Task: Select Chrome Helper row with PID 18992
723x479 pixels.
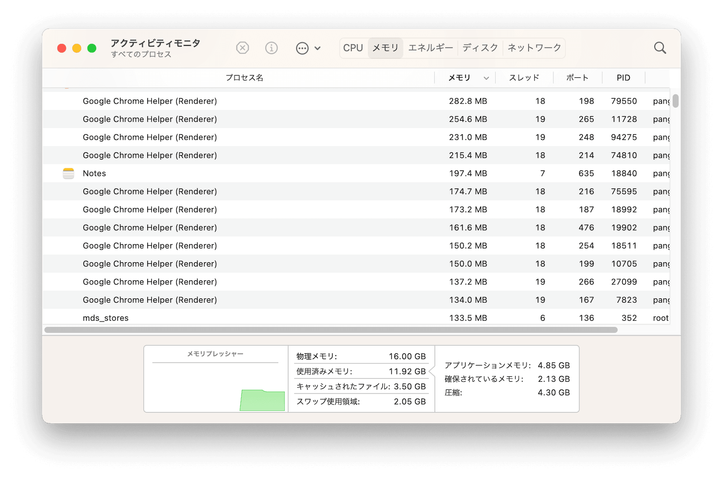Action: tap(356, 209)
